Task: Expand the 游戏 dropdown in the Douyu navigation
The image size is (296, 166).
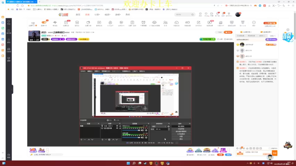Action: tap(118, 14)
